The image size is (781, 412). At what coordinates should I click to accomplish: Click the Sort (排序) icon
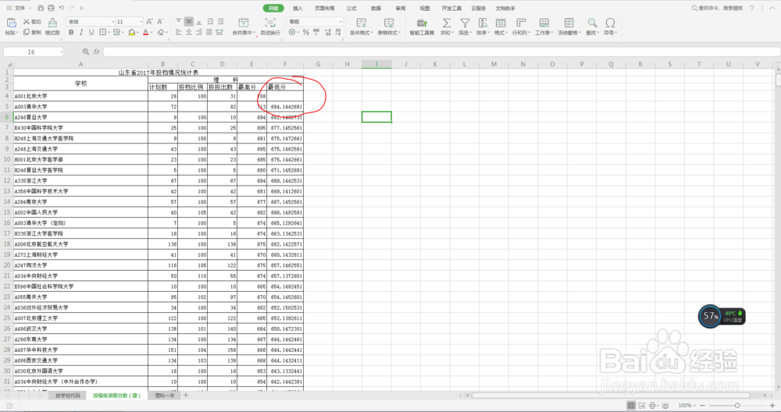point(483,23)
